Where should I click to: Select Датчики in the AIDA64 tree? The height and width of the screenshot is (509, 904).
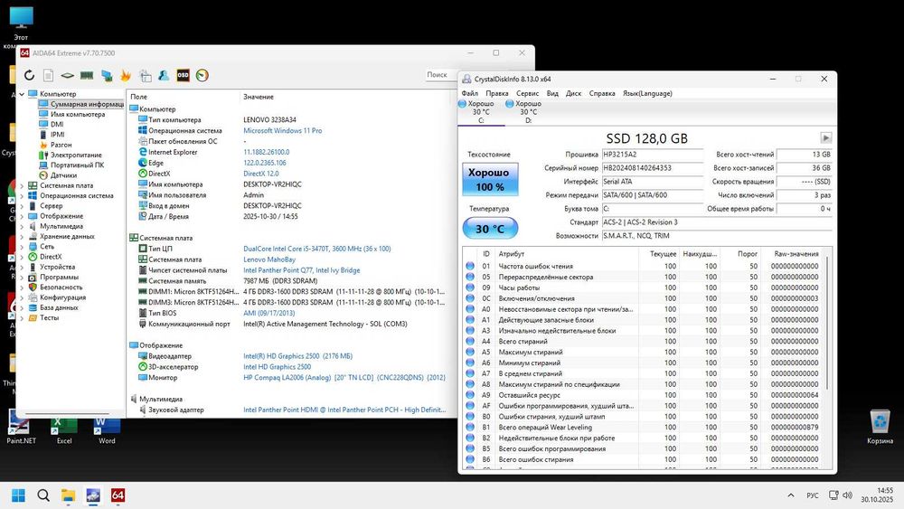[63, 175]
